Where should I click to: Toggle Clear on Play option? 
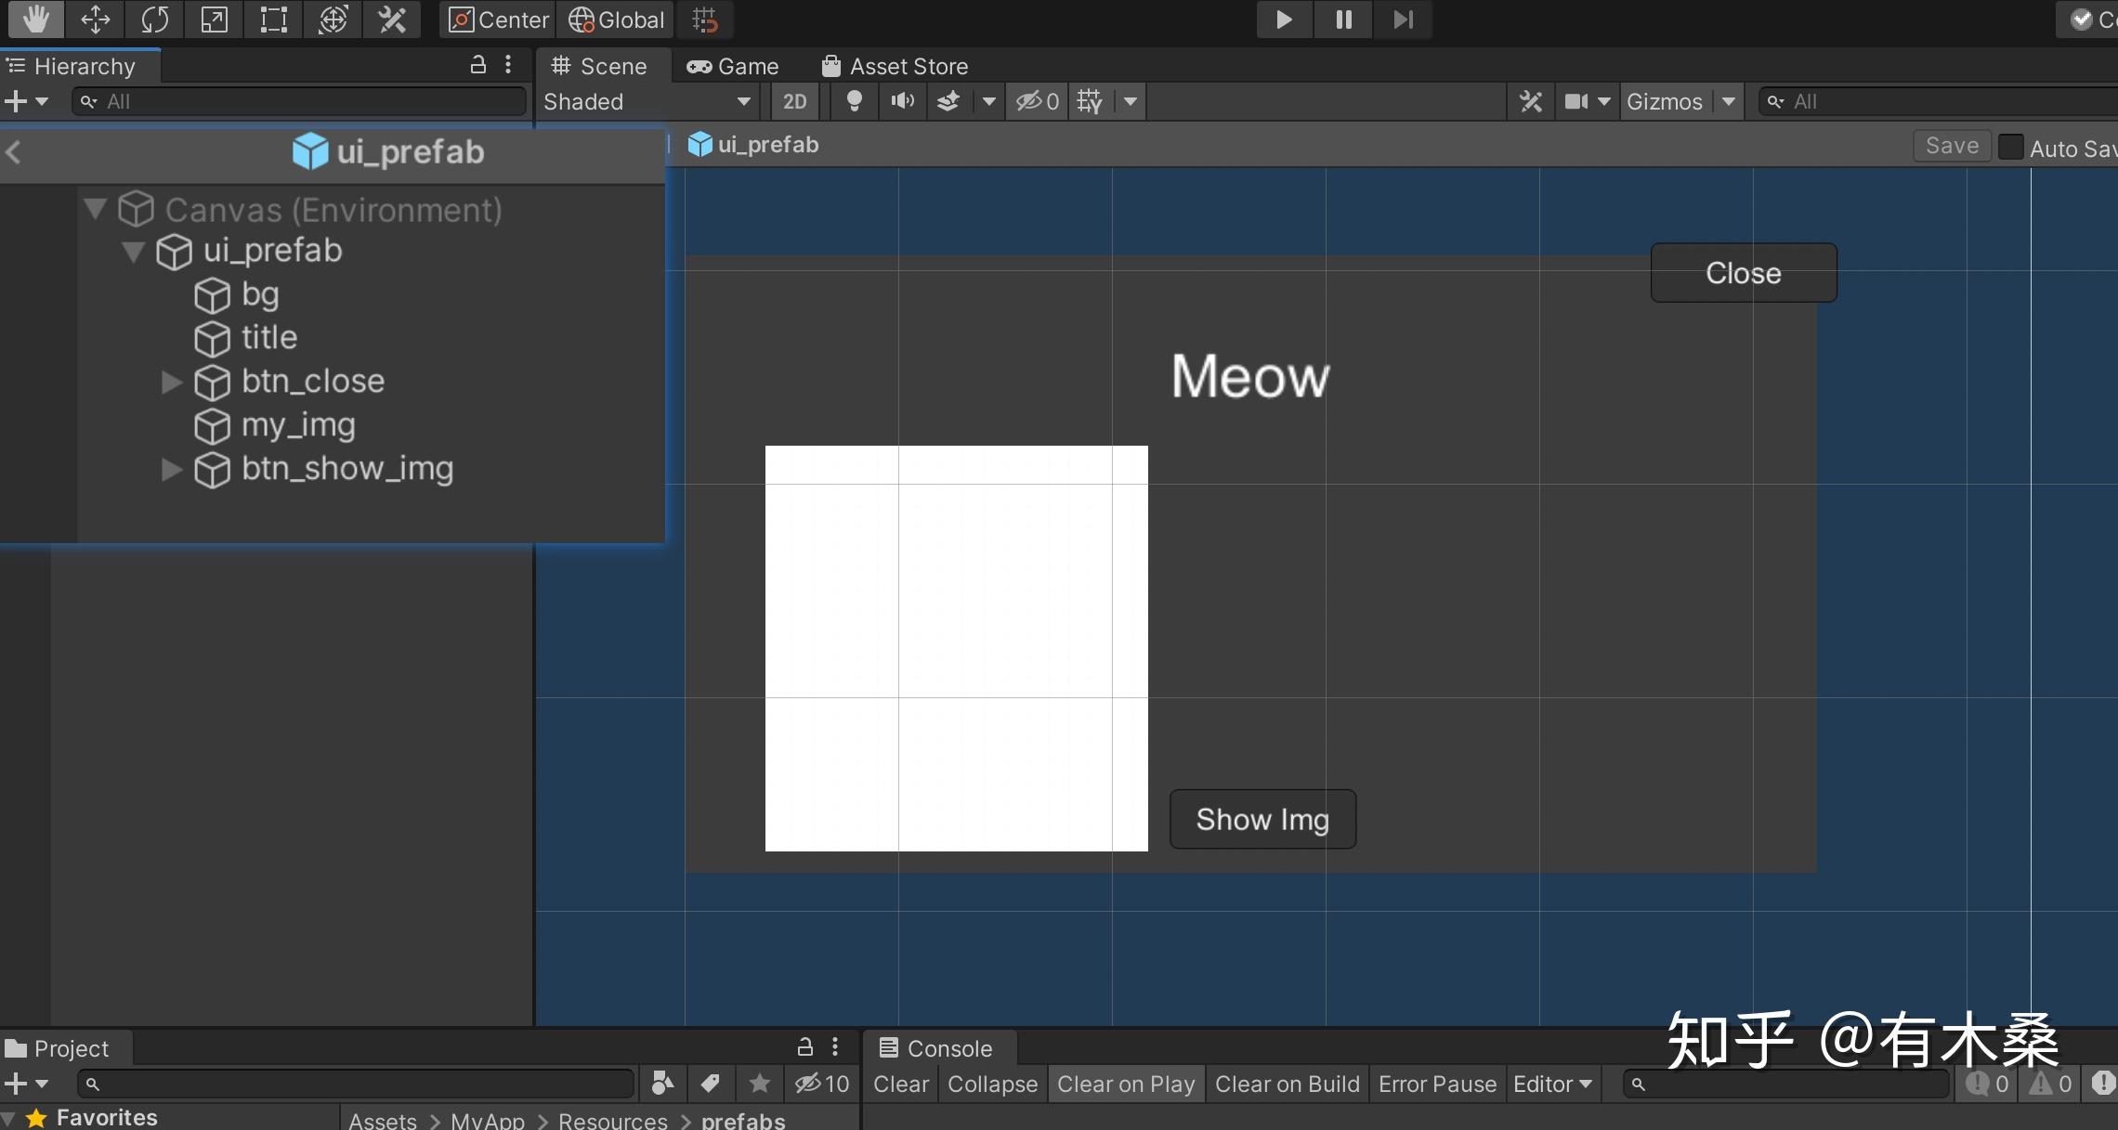coord(1126,1084)
